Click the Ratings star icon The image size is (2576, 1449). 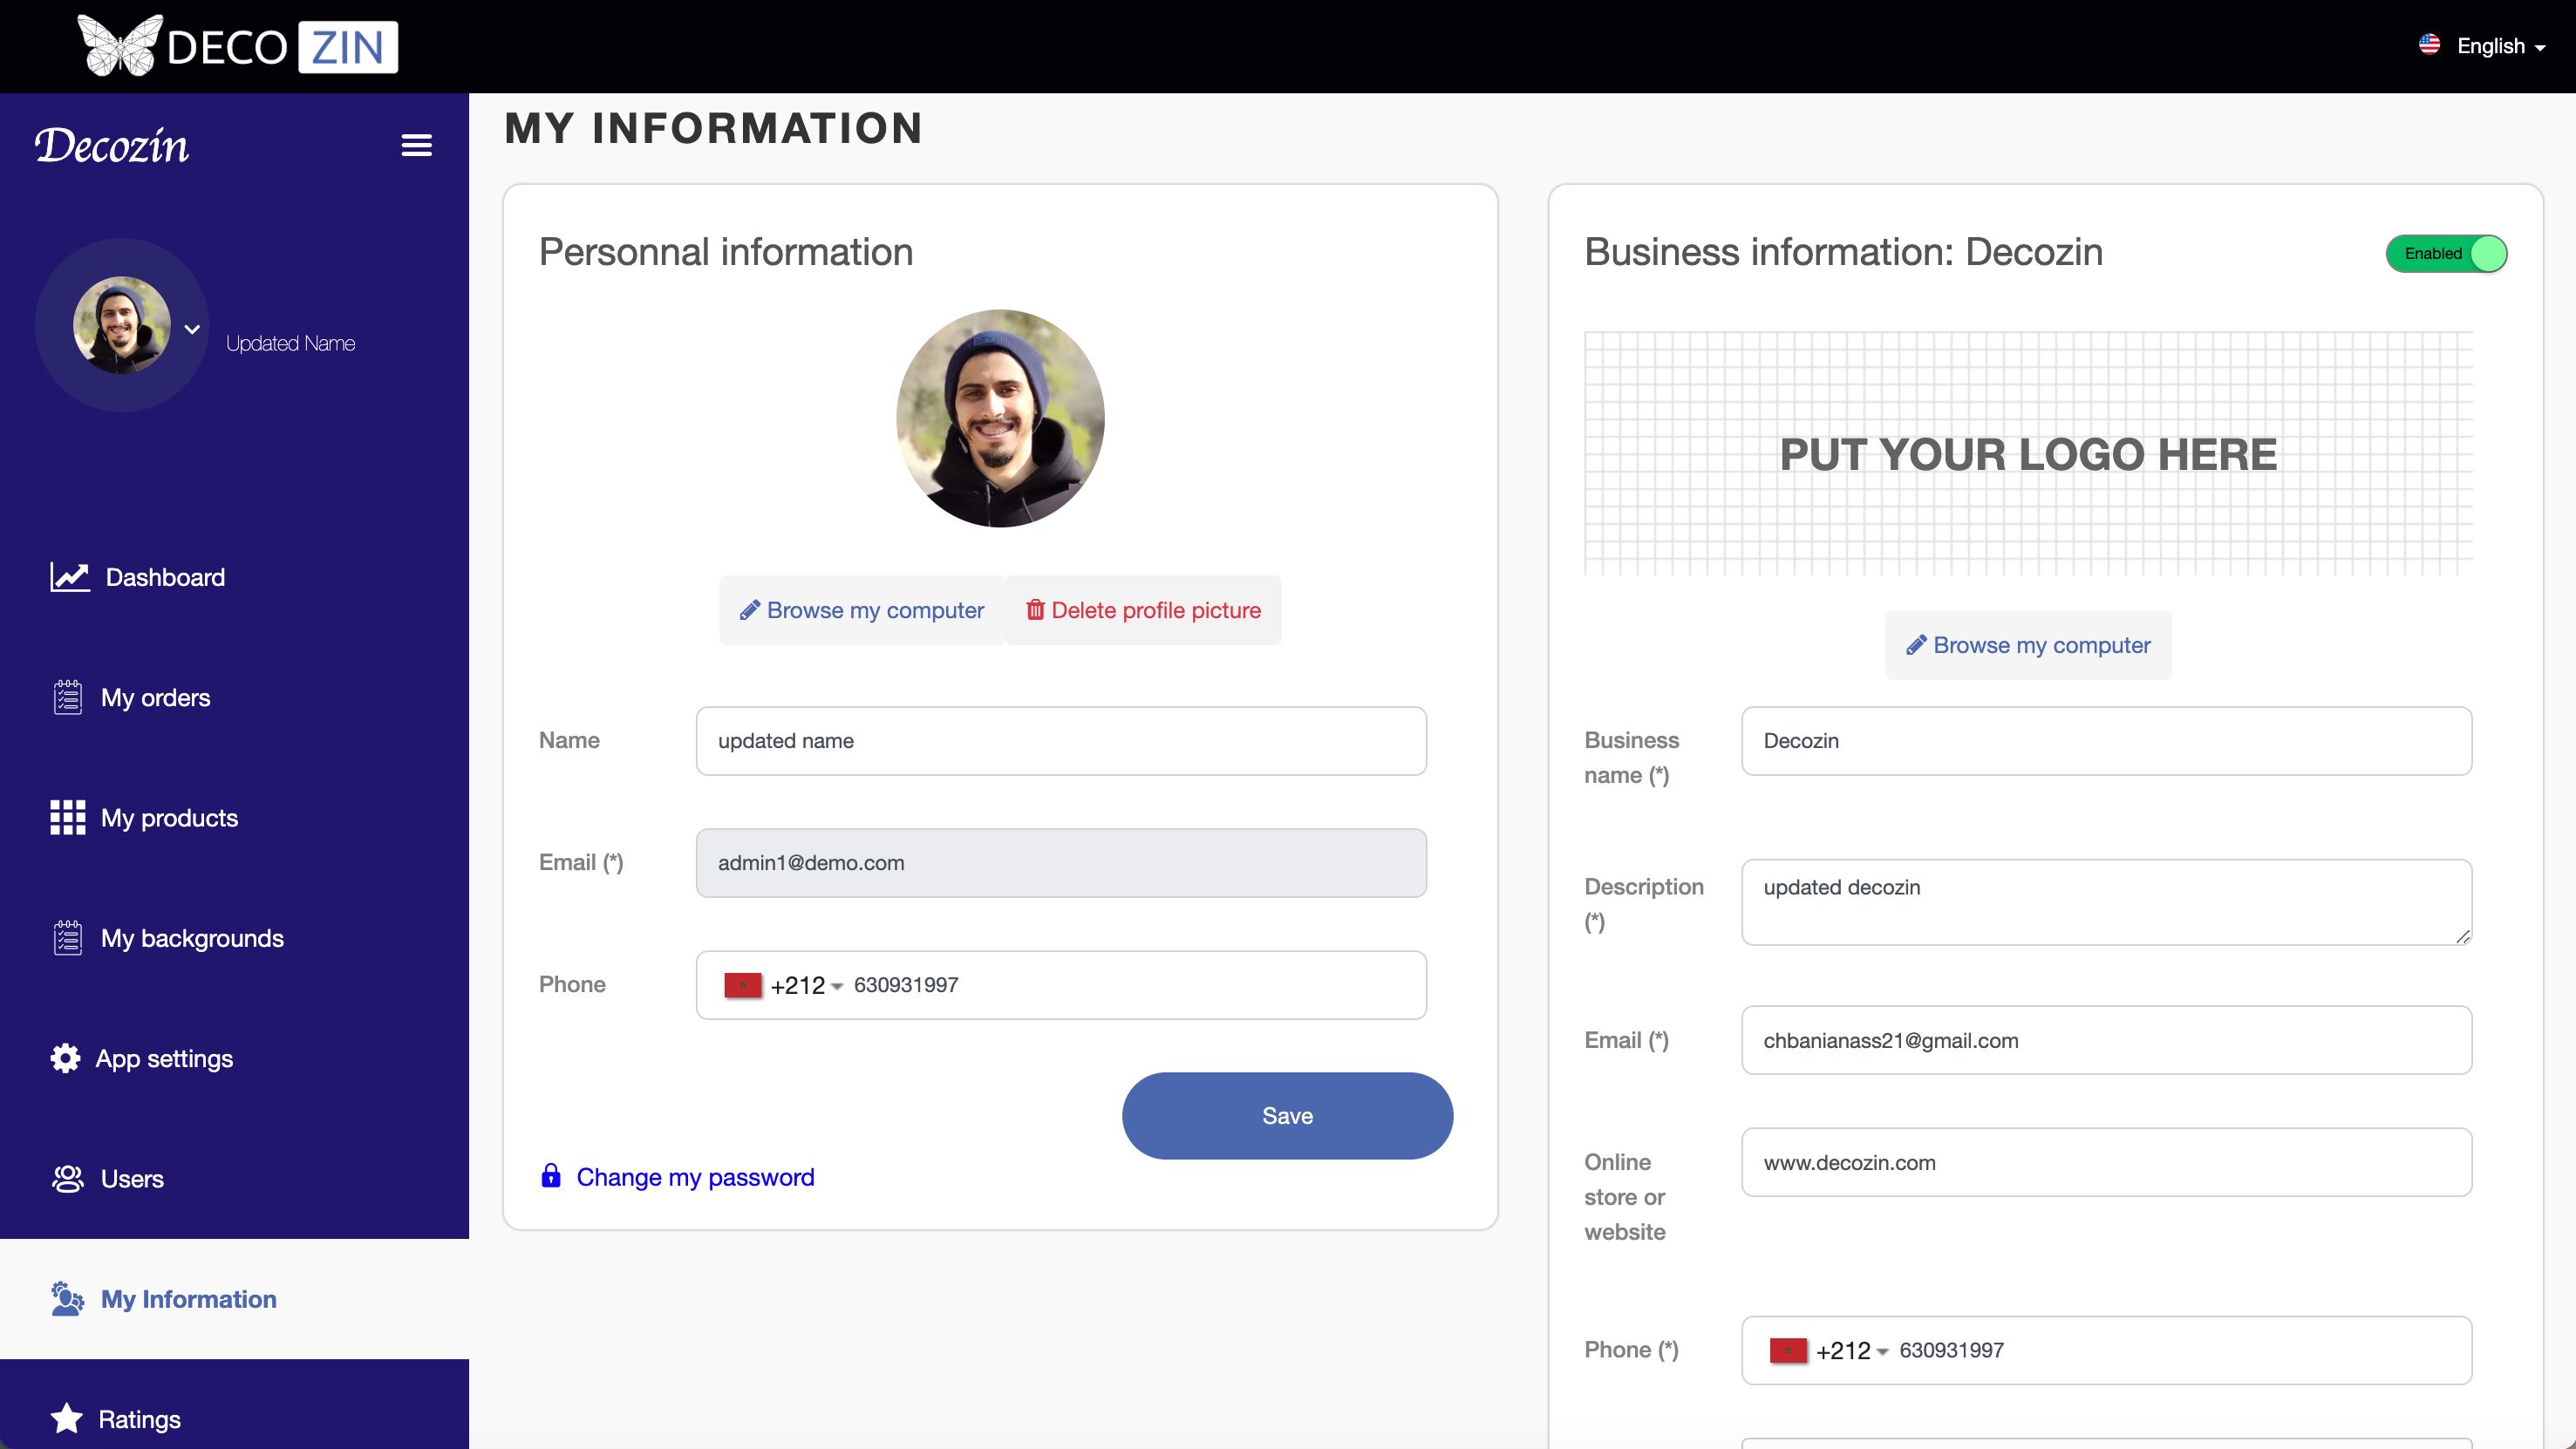(x=67, y=1418)
